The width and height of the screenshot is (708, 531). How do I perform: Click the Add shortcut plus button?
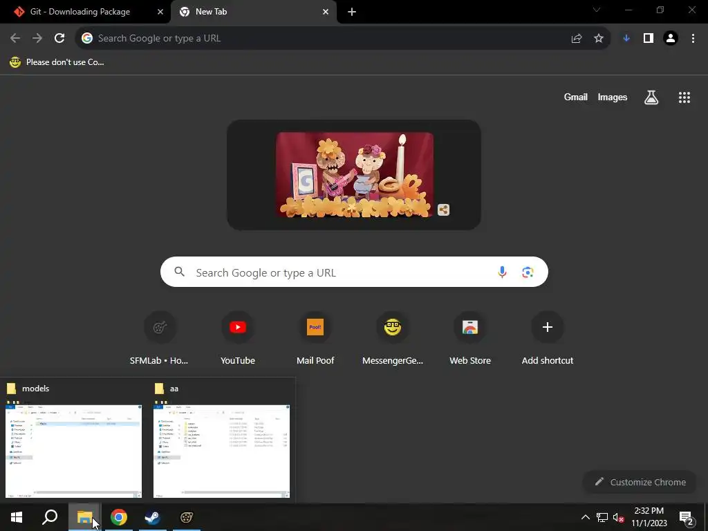(x=548, y=327)
